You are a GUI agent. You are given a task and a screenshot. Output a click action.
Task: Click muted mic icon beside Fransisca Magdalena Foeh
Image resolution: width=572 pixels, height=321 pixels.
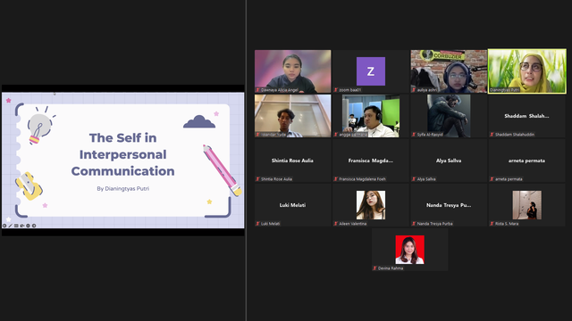336,179
